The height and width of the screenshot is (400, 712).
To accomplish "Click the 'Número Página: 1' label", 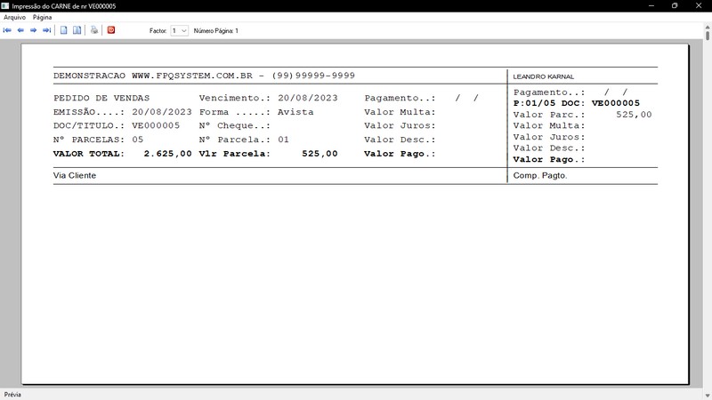I will 215,31.
